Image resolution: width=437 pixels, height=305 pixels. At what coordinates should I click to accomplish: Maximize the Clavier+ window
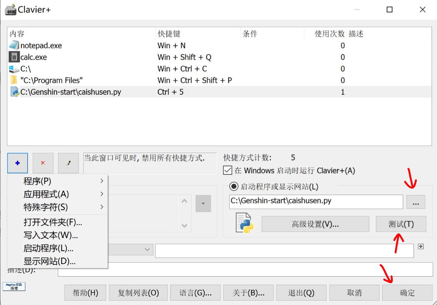pyautogui.click(x=389, y=10)
